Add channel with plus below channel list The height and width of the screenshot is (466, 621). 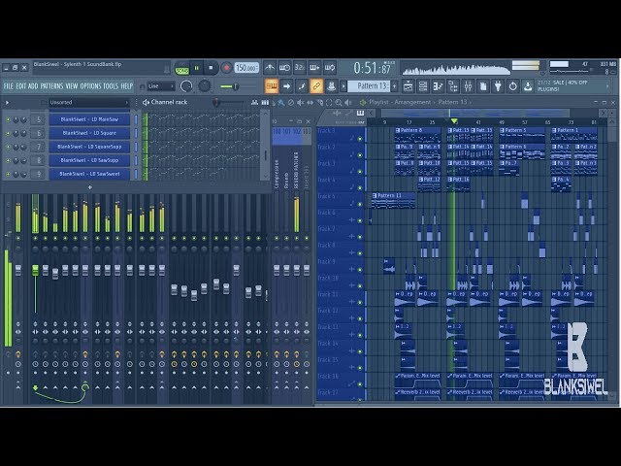(90, 187)
